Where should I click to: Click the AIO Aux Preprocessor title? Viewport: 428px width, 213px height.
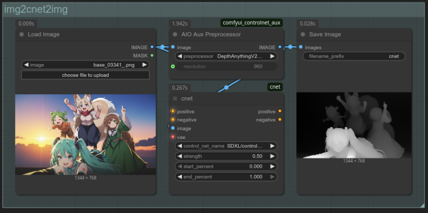pyautogui.click(x=211, y=34)
